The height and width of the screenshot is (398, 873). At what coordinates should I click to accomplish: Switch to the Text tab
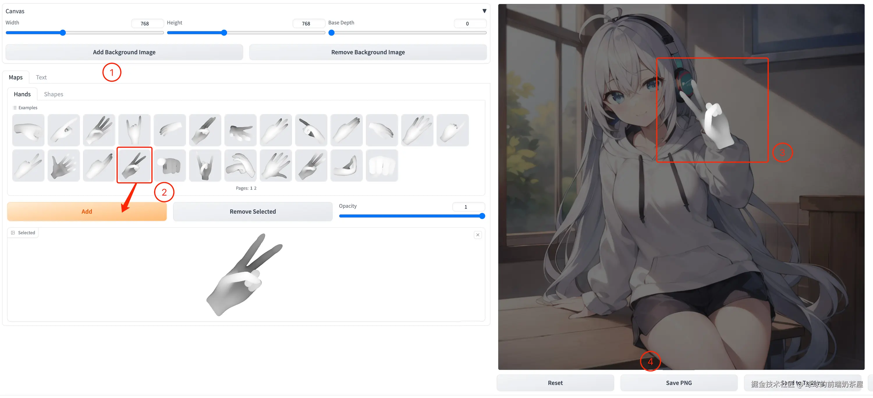[x=41, y=78]
